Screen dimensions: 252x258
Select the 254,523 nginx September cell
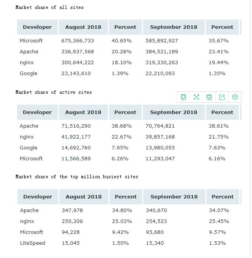tap(157, 221)
